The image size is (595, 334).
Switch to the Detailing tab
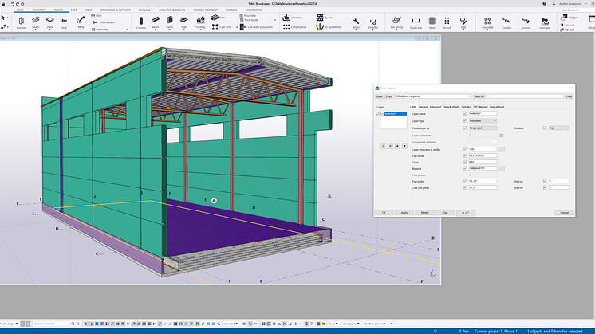point(466,106)
